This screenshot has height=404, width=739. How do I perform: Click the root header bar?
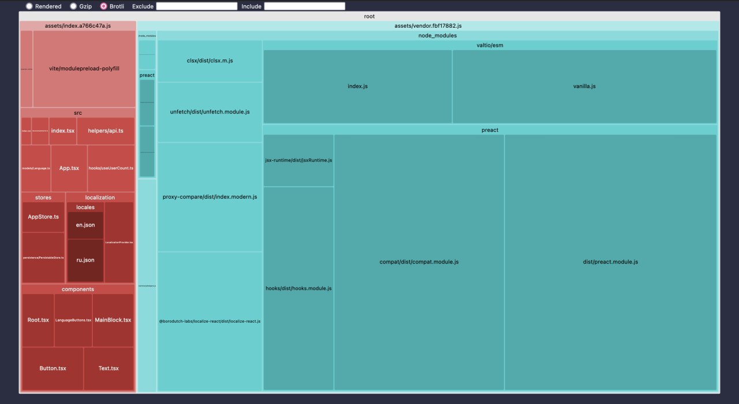pyautogui.click(x=369, y=16)
